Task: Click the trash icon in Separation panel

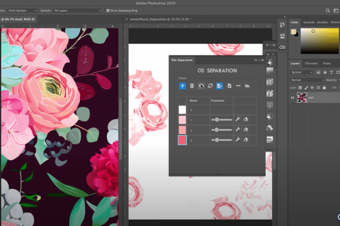Action: click(x=192, y=85)
